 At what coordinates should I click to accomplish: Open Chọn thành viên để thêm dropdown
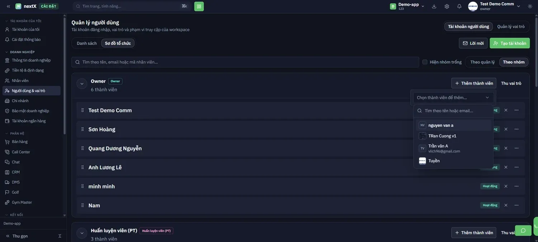[x=453, y=97]
